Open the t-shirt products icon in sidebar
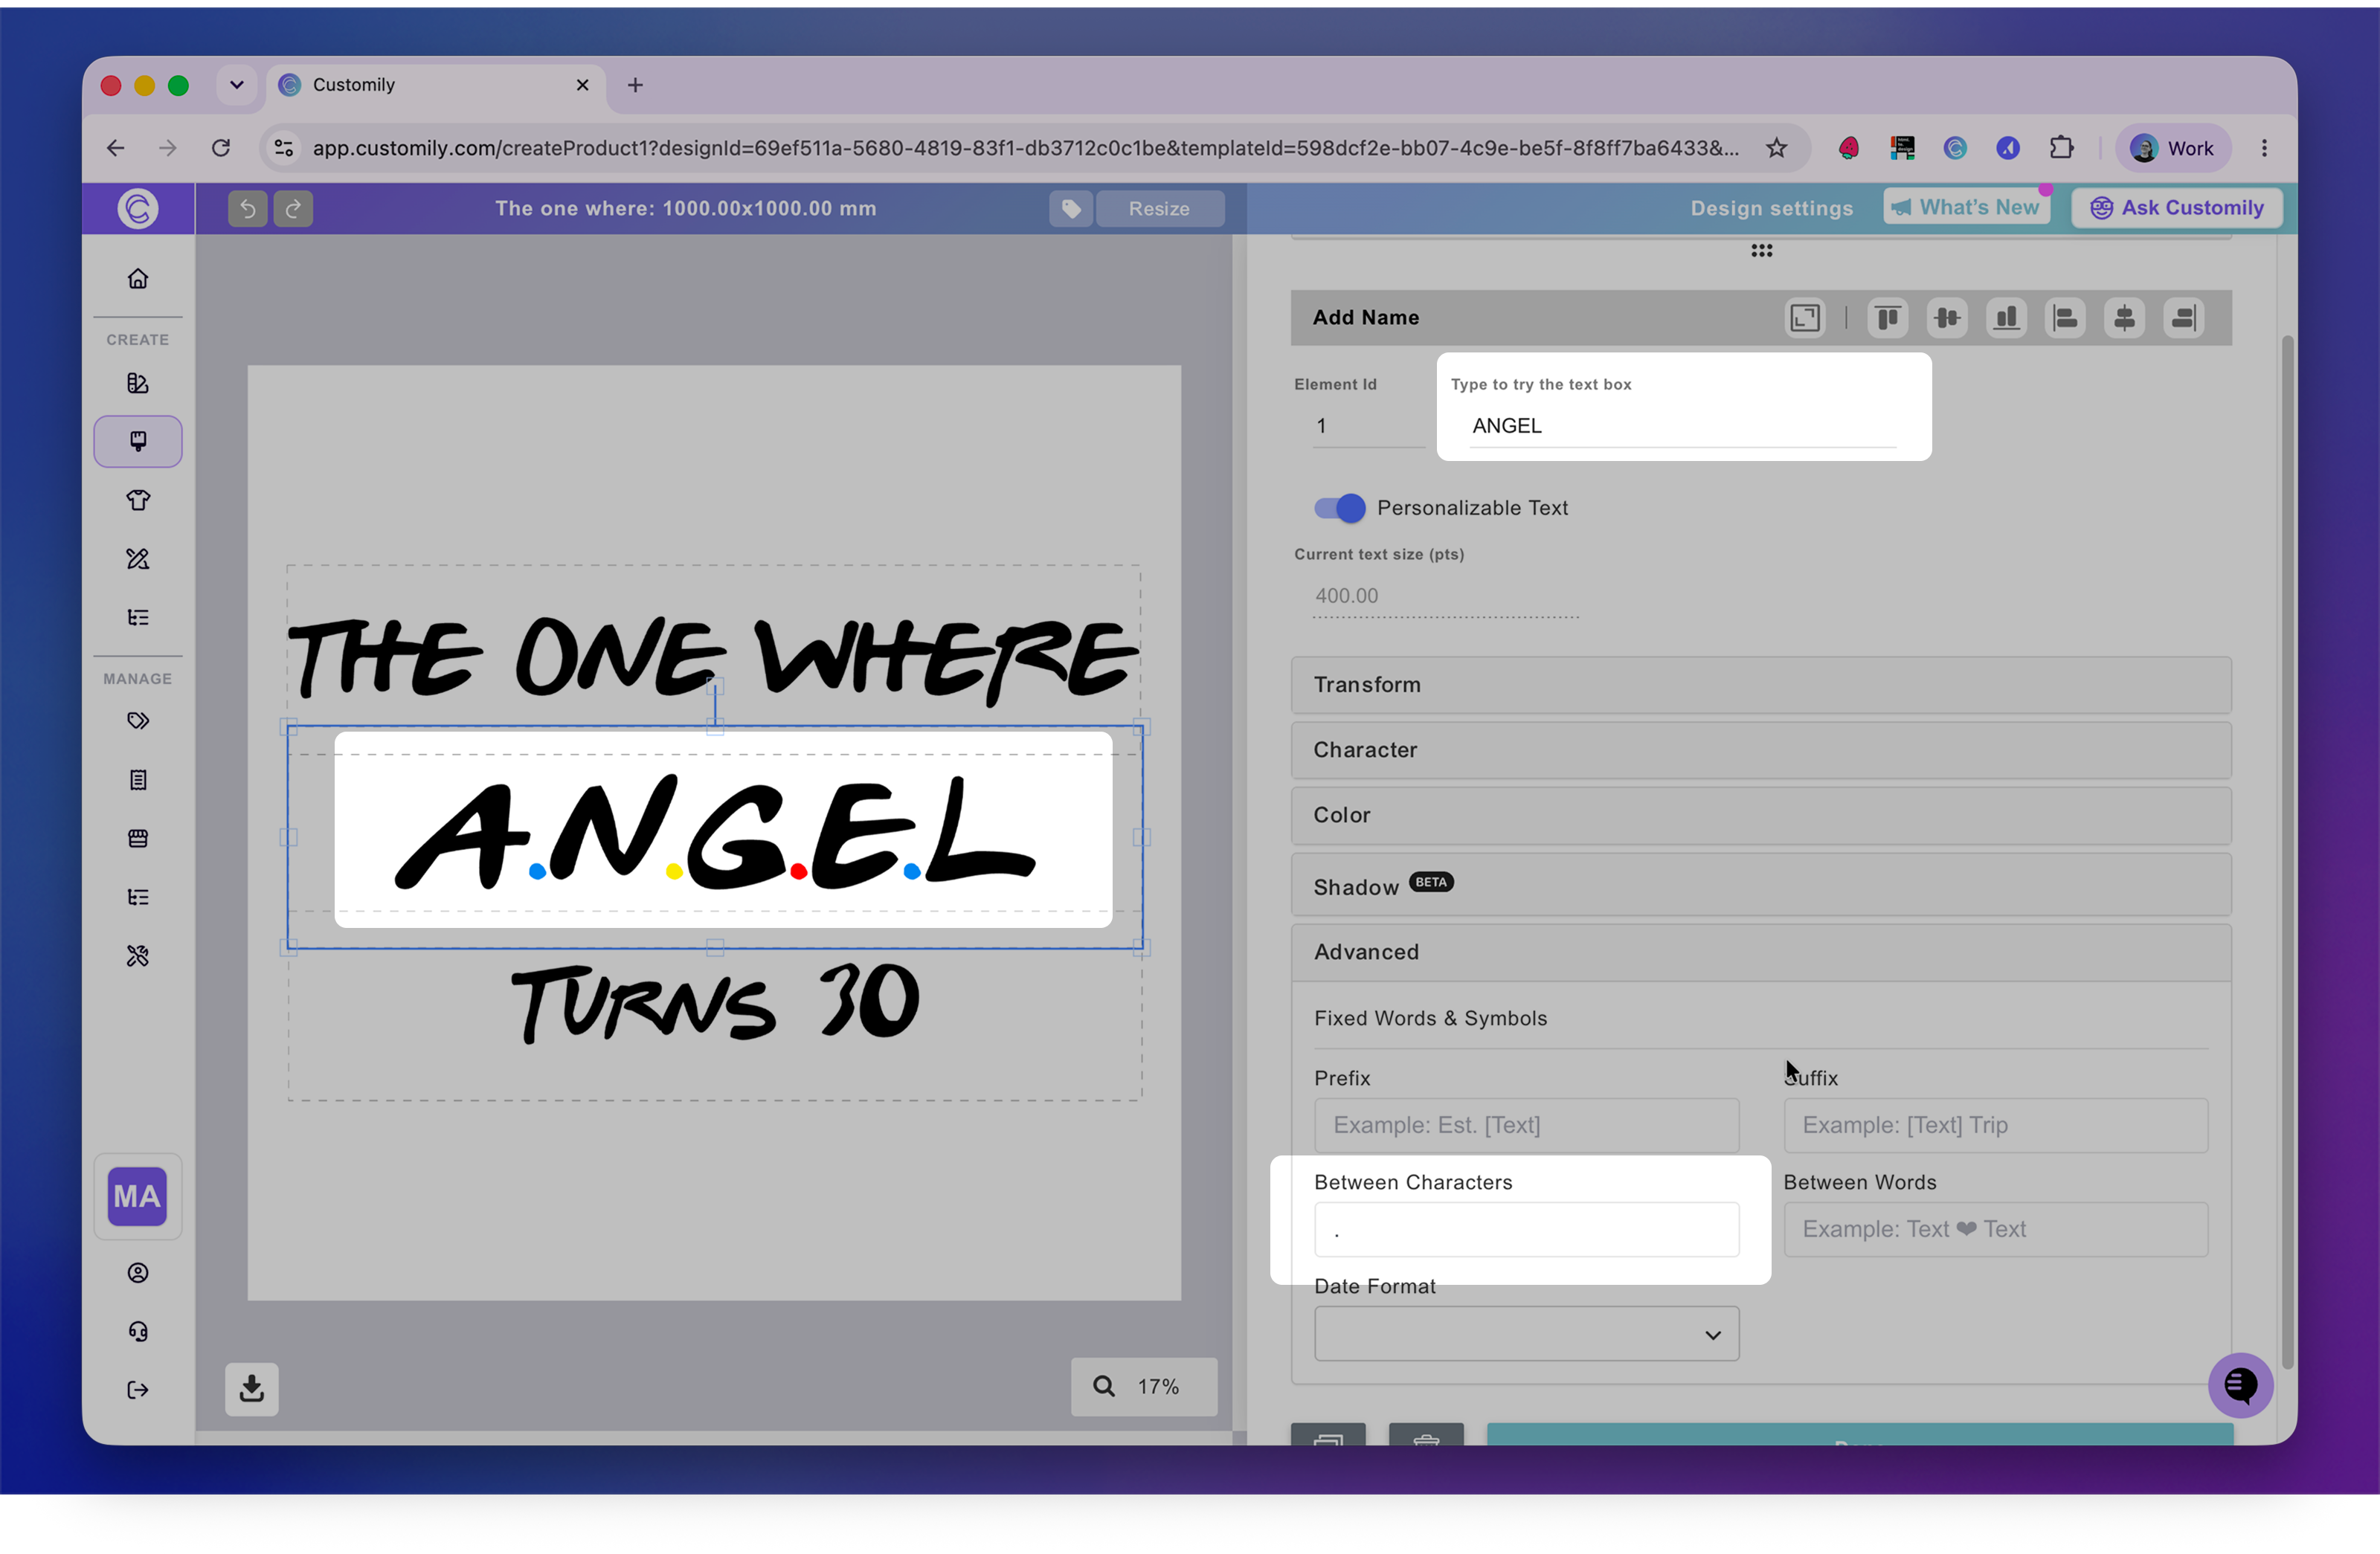The height and width of the screenshot is (1554, 2380). tap(138, 500)
